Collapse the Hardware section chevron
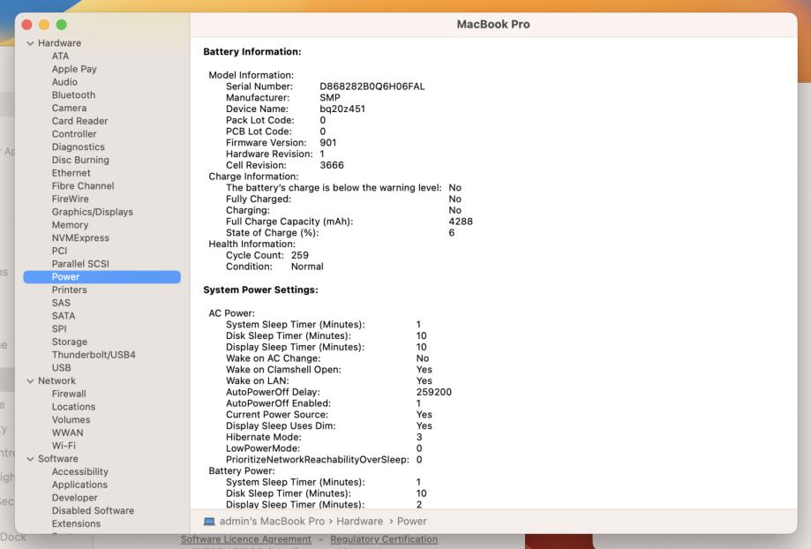Screen dimensions: 811x549 coord(30,43)
